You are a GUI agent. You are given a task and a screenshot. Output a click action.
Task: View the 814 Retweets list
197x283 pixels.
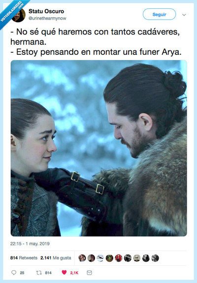click(x=24, y=258)
